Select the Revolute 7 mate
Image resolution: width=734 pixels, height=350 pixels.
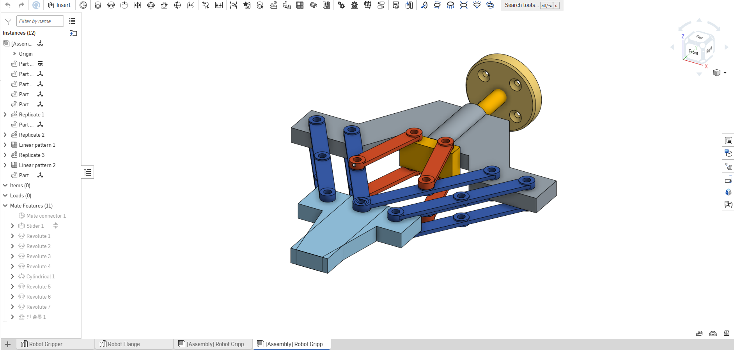38,307
